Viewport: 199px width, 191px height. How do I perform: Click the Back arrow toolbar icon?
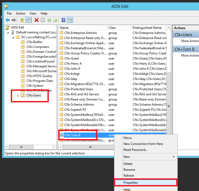pyautogui.click(x=8, y=20)
